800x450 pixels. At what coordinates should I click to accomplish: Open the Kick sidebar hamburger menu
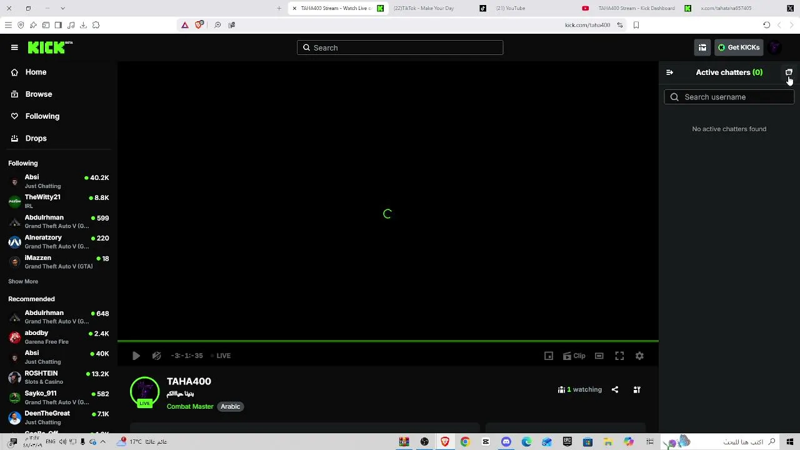[14, 47]
